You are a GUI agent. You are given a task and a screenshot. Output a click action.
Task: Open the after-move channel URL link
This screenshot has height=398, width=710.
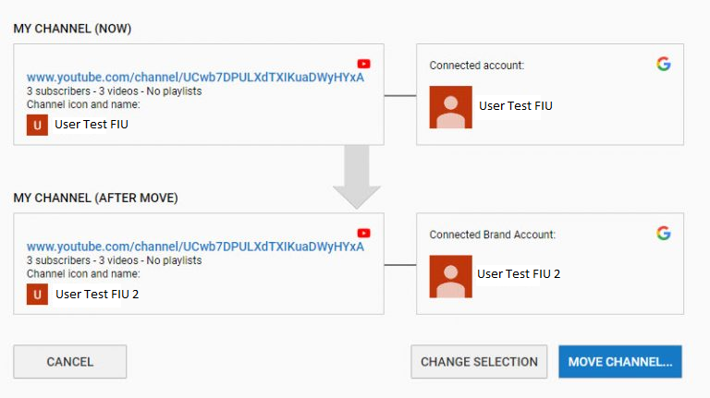click(x=195, y=247)
